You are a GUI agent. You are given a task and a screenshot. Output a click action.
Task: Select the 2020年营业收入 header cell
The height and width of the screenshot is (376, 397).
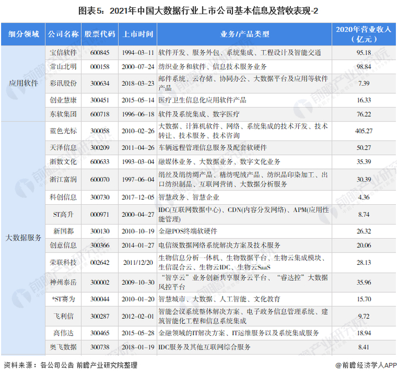364,34
